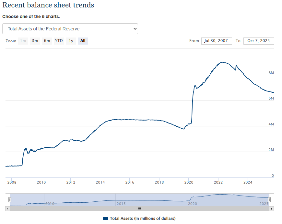Toggle Total Assets series legend label
Image resolution: width=282 pixels, height=224 pixels.
[143, 219]
